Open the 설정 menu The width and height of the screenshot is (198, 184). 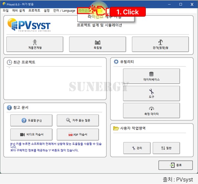(x=47, y=11)
